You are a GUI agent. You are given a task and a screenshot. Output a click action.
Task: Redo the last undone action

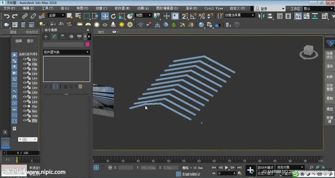pyautogui.click(x=15, y=16)
